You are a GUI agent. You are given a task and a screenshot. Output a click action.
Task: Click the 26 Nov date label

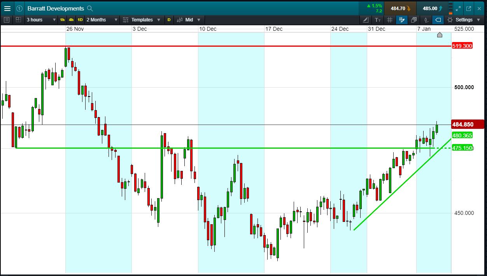pyautogui.click(x=75, y=29)
